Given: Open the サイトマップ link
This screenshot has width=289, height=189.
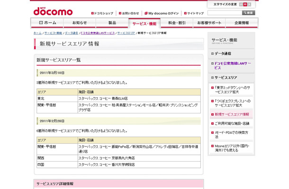Looking at the screenshot, I should (195, 13).
